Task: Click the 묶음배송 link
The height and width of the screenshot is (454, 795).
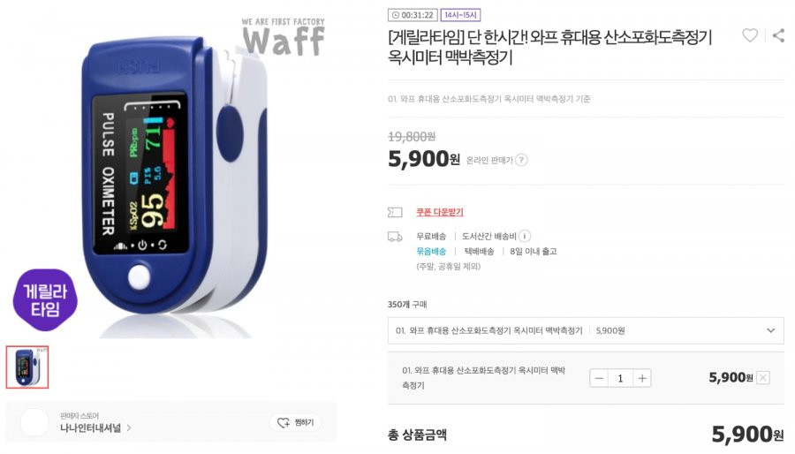Action: (431, 252)
